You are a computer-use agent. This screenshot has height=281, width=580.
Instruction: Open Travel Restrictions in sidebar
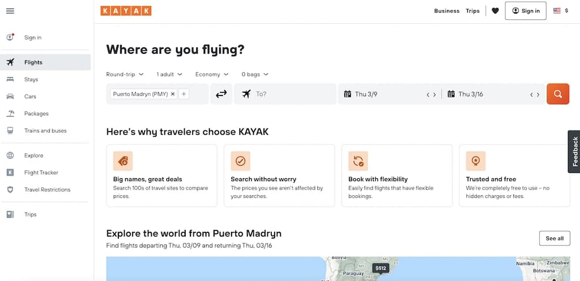pos(45,189)
